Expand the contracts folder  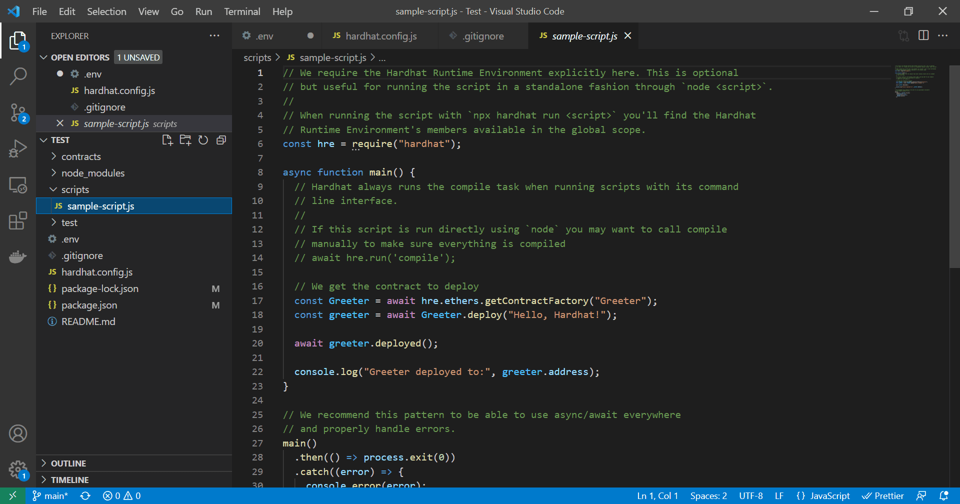coord(81,156)
